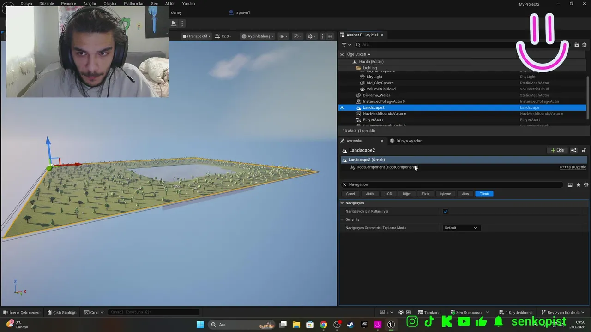
Task: Select the İşleme filter button
Action: pos(445,194)
